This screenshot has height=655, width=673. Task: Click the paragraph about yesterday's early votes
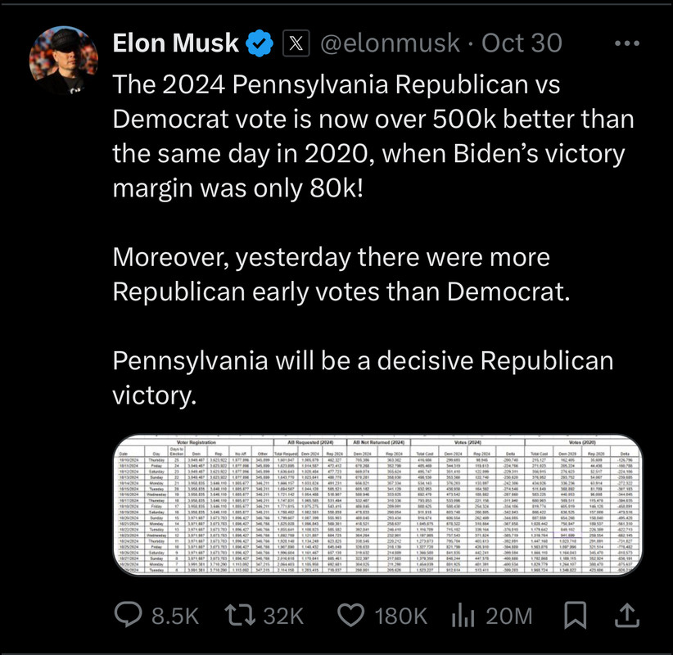tap(341, 274)
